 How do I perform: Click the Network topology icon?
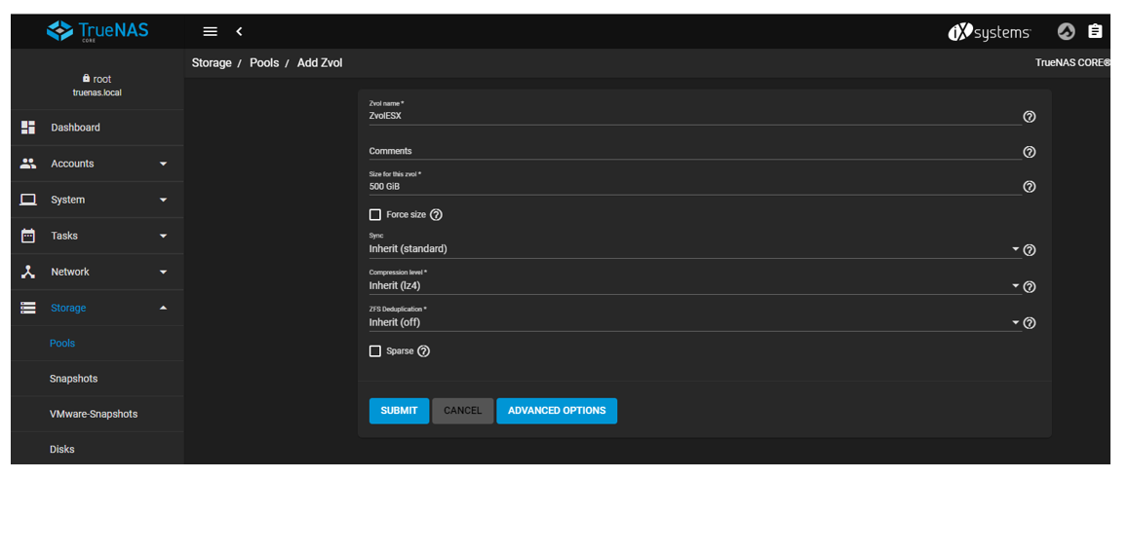[x=28, y=272]
